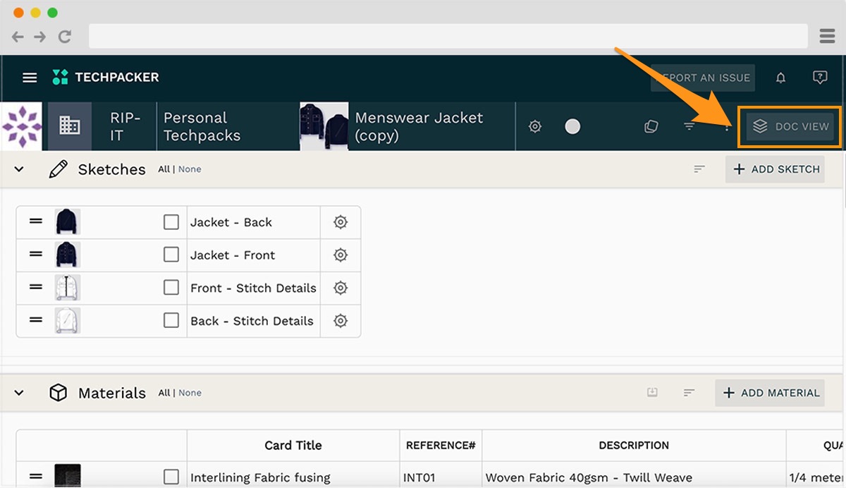The height and width of the screenshot is (488, 846).
Task: Open the help chat icon
Action: coord(819,78)
